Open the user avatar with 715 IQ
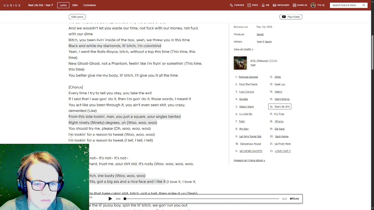Viewport: 374px width, 210px height. [313, 5]
